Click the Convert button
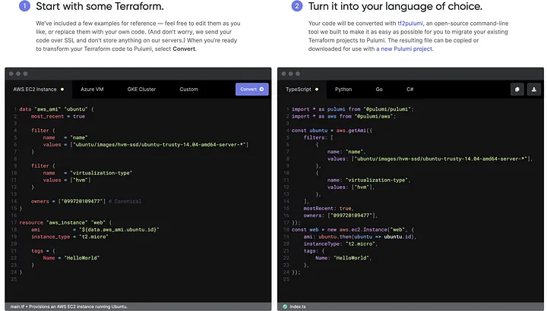This screenshot has height=311, width=547. click(252, 90)
